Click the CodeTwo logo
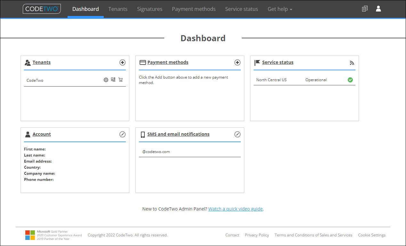The height and width of the screenshot is (246, 406). click(42, 9)
